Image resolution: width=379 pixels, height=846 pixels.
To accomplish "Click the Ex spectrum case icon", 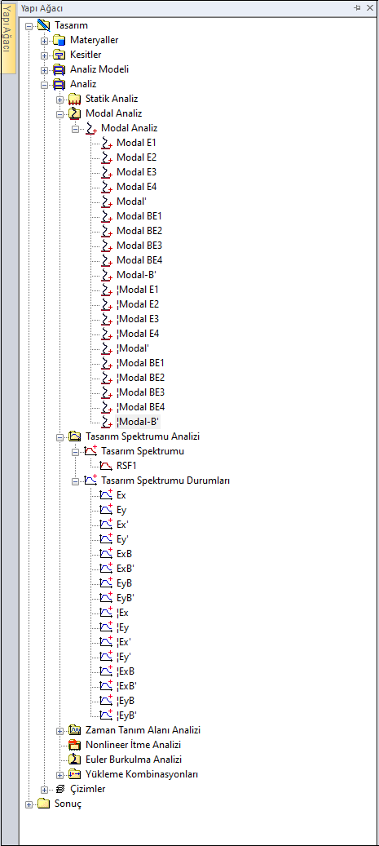I will pyautogui.click(x=106, y=494).
